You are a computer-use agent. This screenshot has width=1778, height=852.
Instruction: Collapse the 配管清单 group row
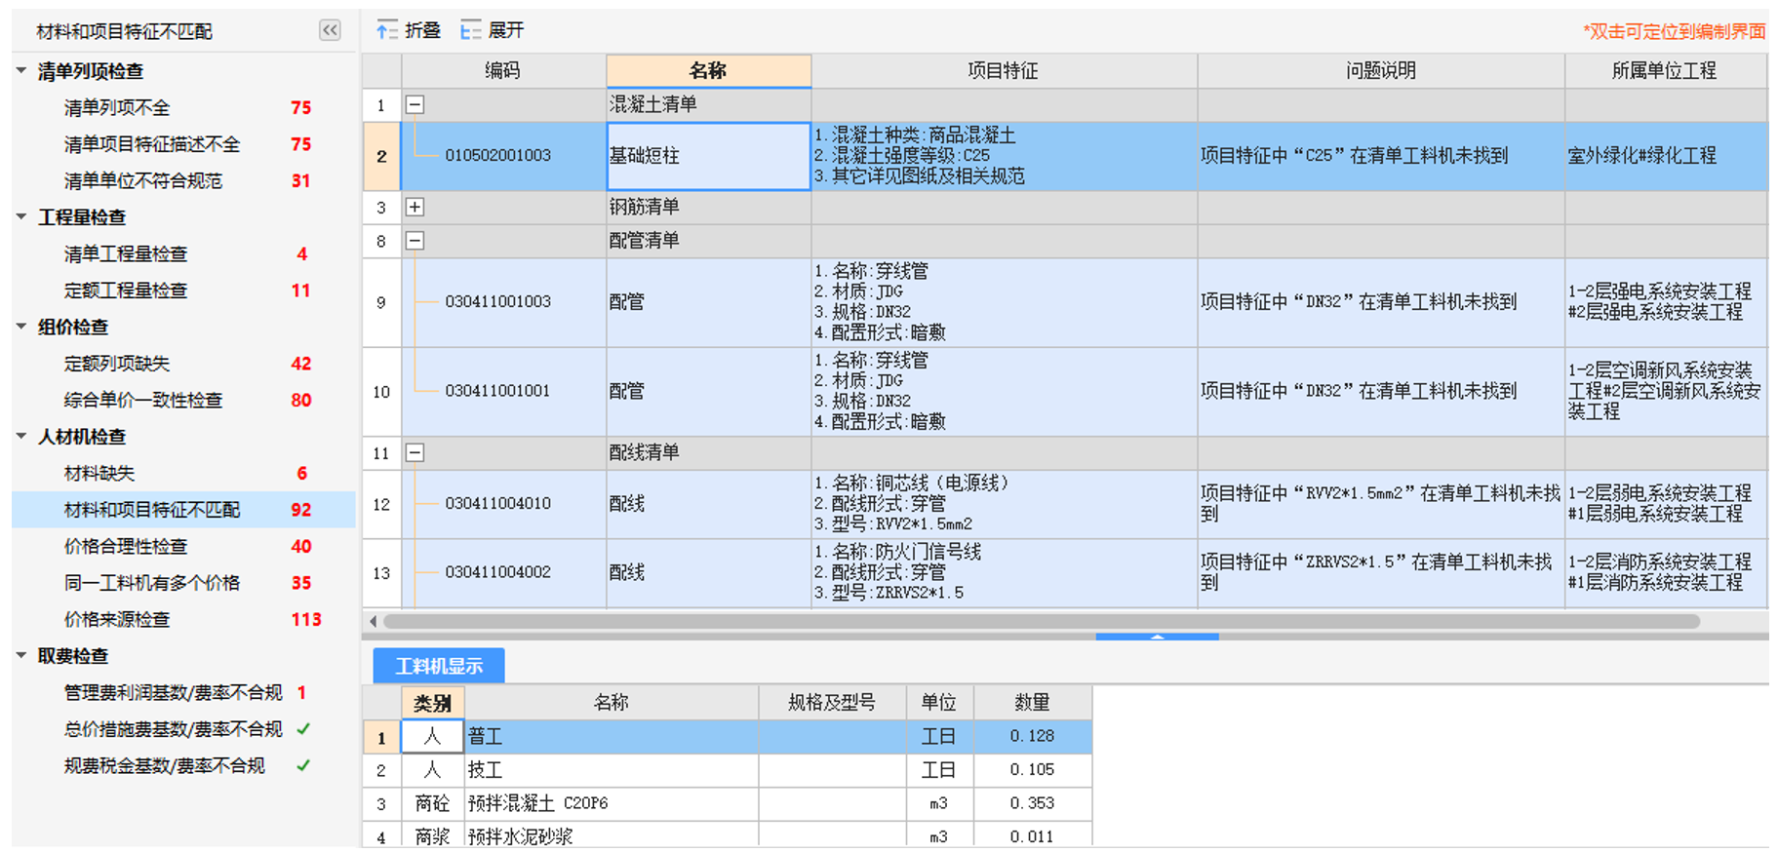[x=415, y=241]
